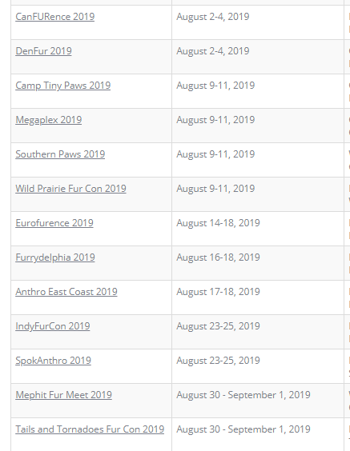Screen dimensions: 350x451
Task: Open the Megaplex 2019 convention link
Action: pos(48,120)
